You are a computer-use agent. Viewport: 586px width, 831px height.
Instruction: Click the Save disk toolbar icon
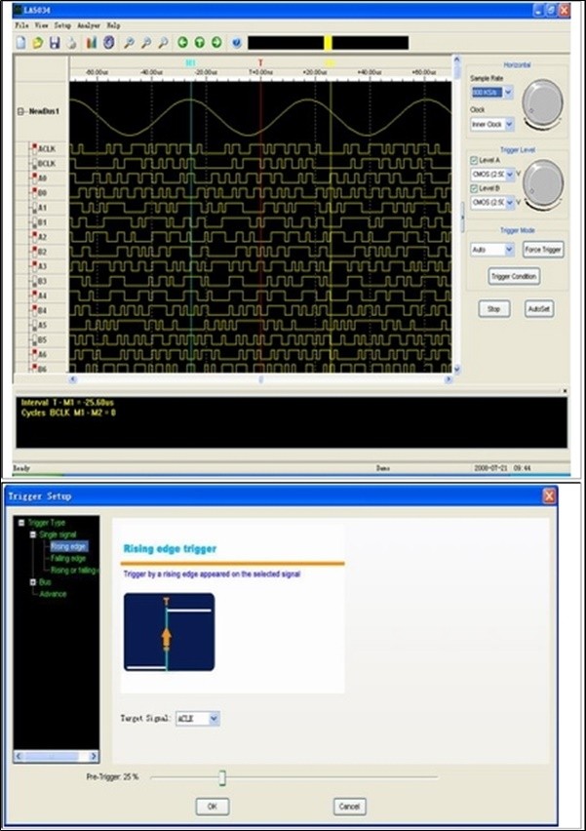point(55,43)
